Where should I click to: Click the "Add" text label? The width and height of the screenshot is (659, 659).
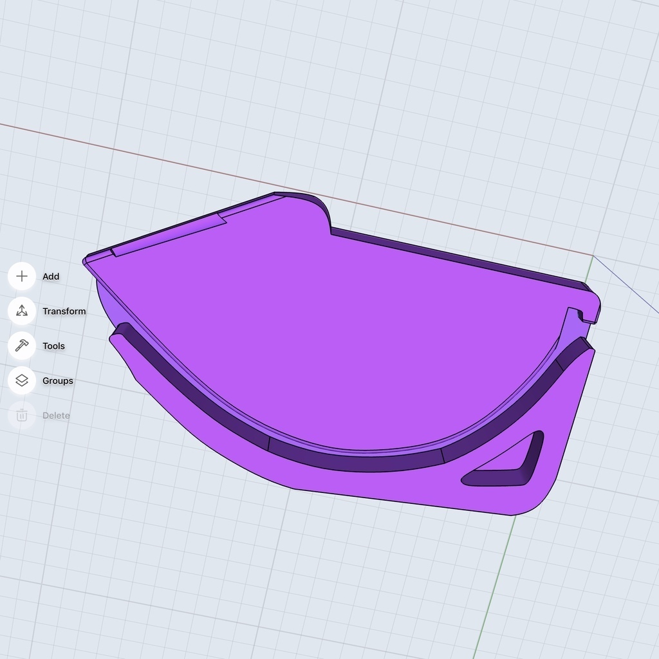pos(50,276)
